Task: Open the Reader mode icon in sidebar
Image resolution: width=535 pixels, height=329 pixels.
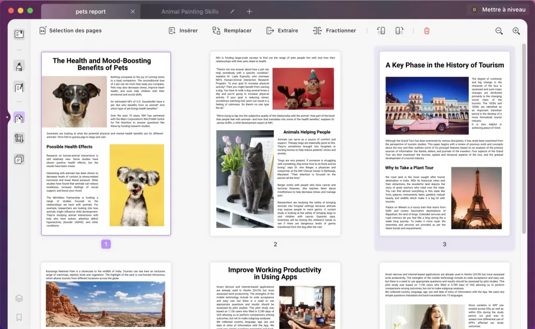Action: pos(19,35)
